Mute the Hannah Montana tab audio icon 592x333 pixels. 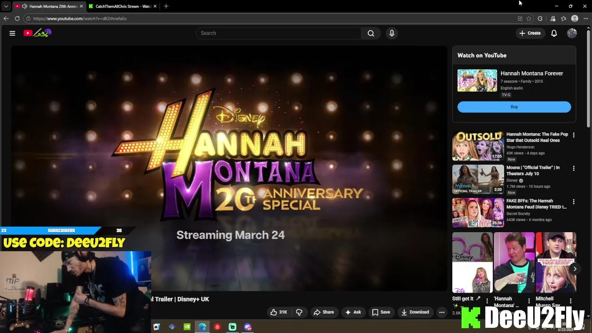click(25, 6)
